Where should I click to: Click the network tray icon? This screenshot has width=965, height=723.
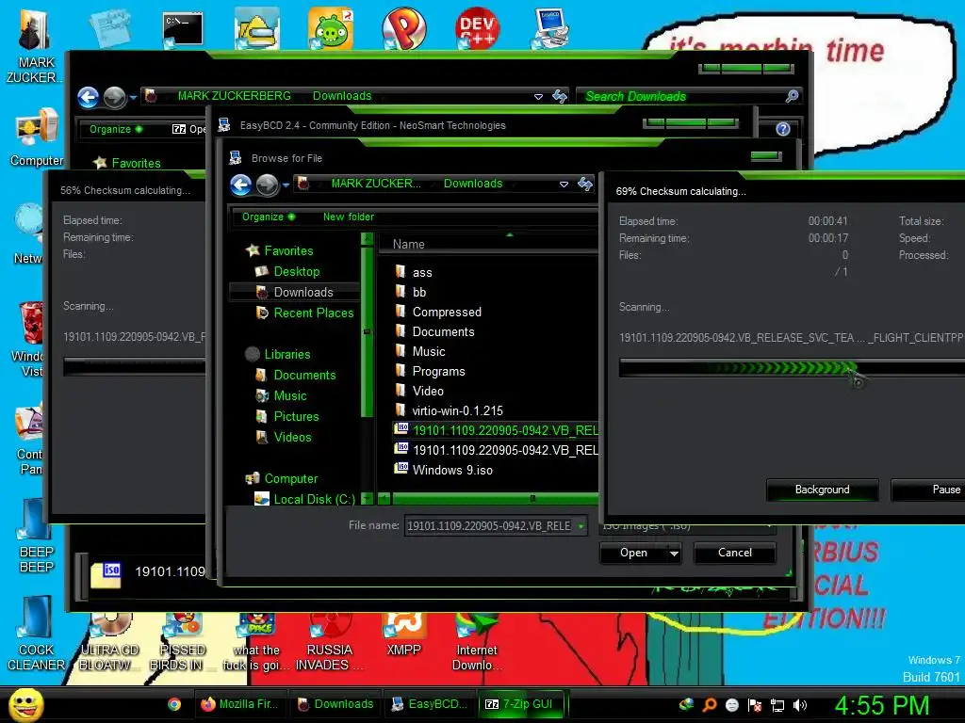[x=777, y=705]
